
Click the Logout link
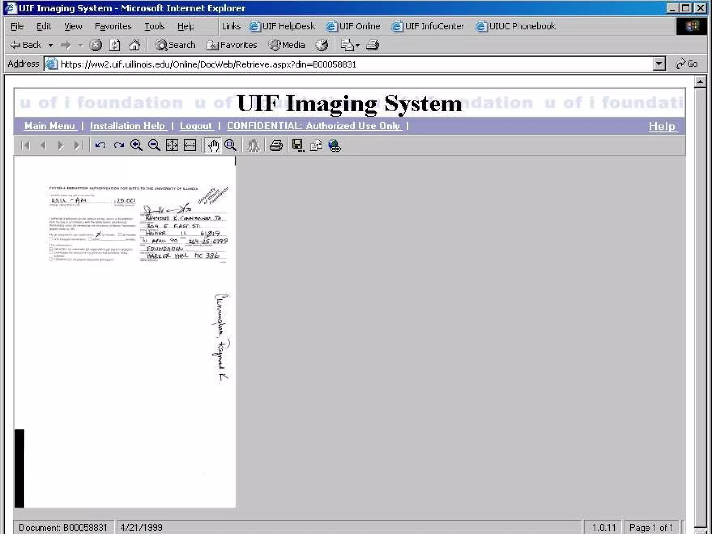tap(196, 126)
